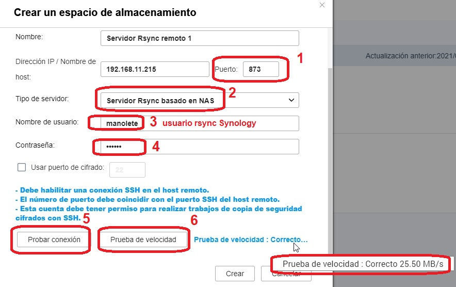
Task: Click the encryption port box showing 22
Action: 126,169
